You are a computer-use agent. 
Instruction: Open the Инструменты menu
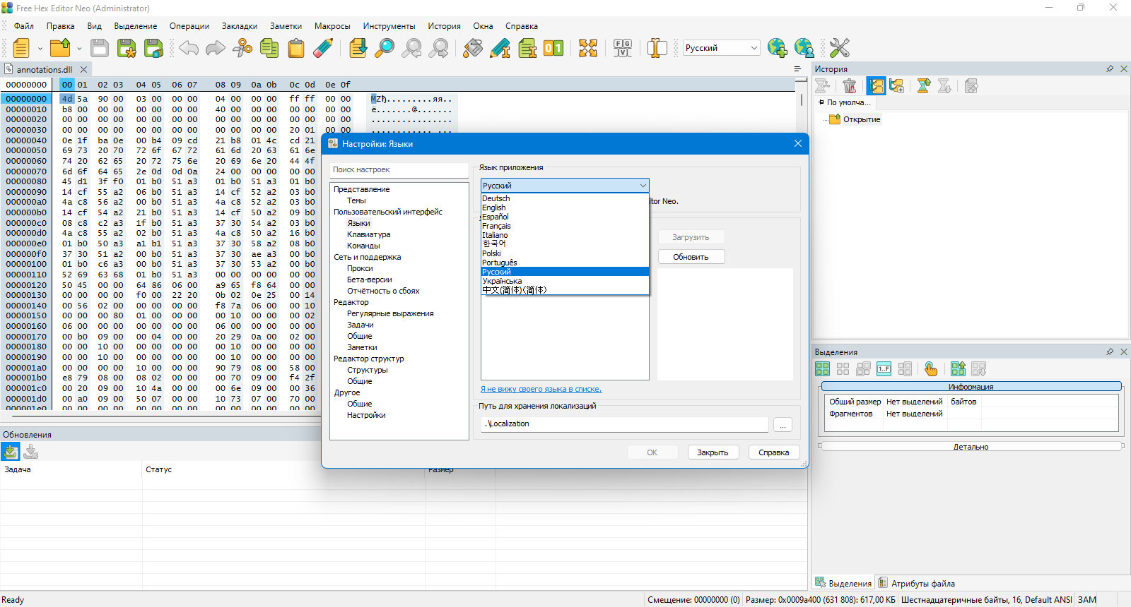pyautogui.click(x=389, y=26)
